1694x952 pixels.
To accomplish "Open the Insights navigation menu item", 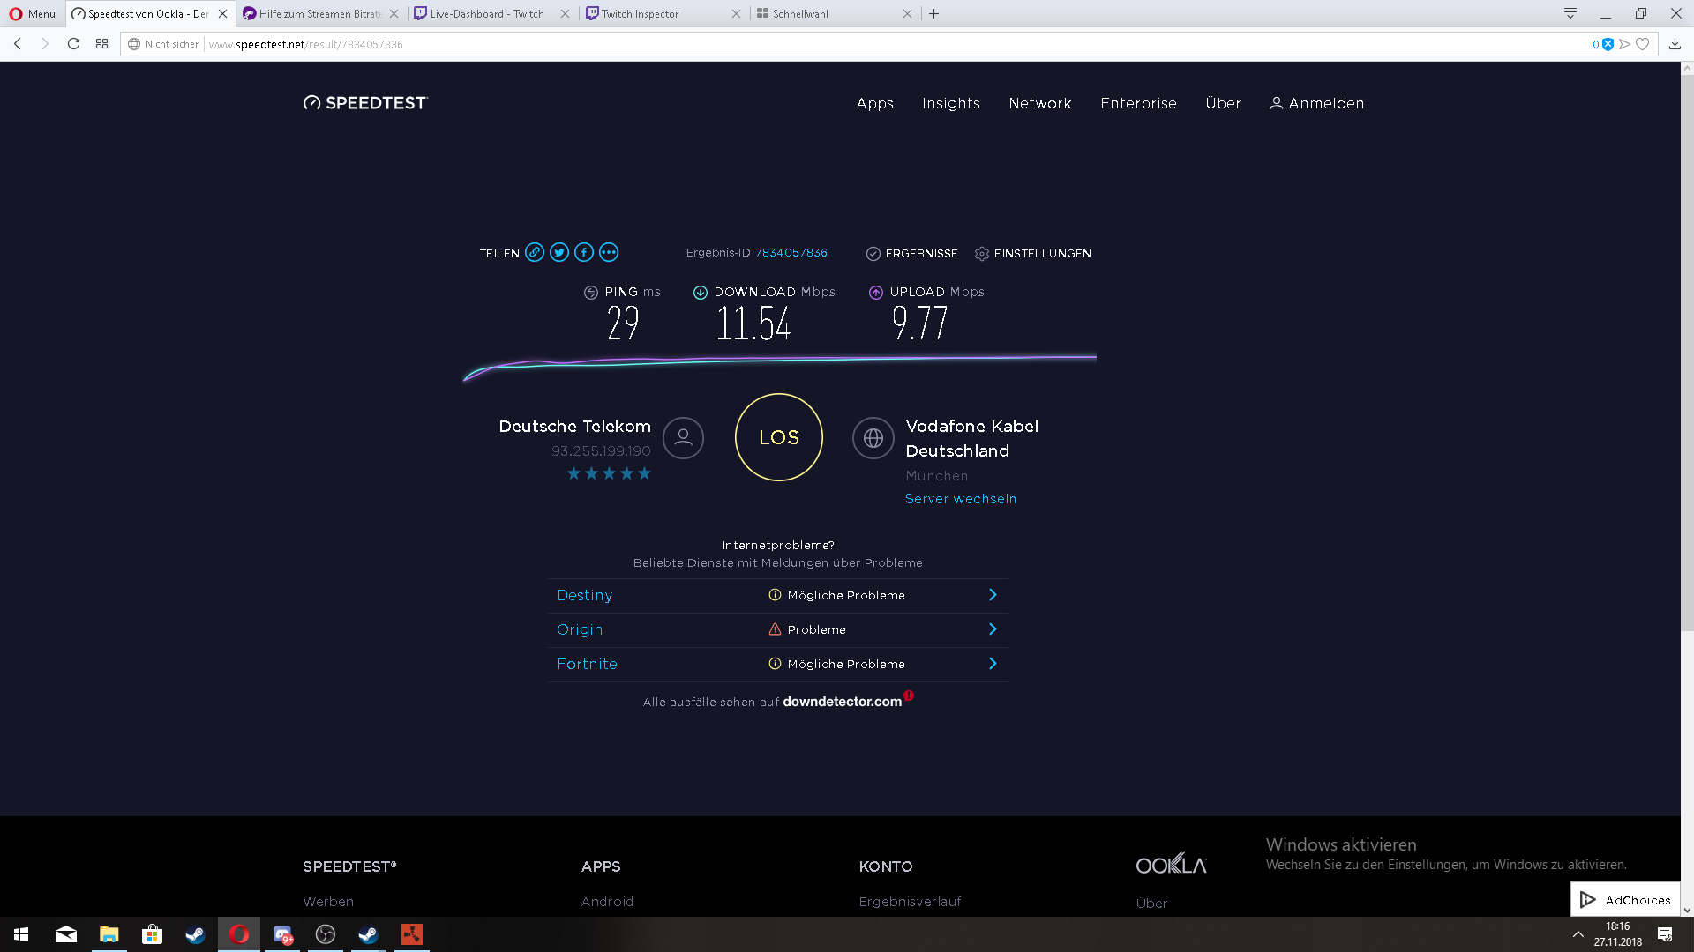I will coord(950,103).
